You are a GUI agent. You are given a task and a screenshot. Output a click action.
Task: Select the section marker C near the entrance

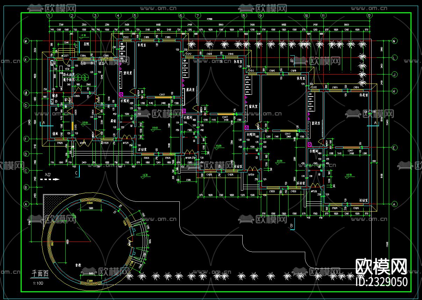[77, 173]
